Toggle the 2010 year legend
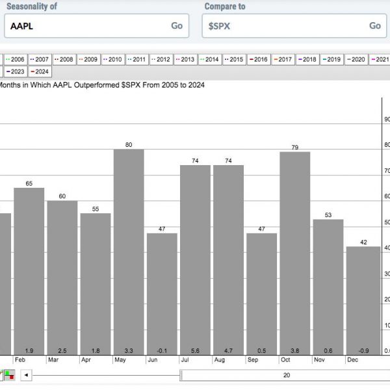 click(113, 60)
